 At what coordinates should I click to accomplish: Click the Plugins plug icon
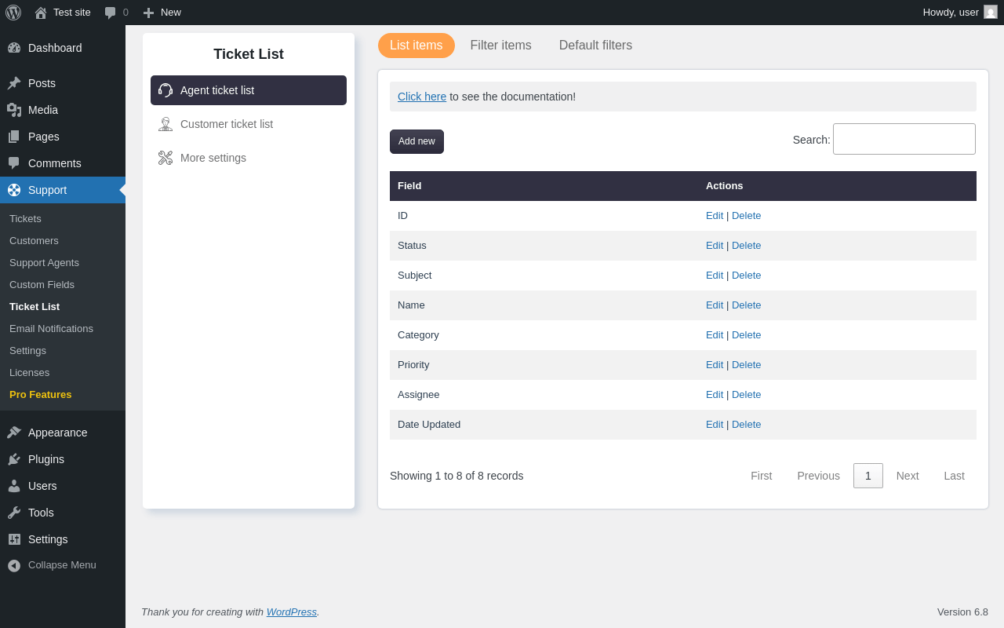click(x=14, y=459)
